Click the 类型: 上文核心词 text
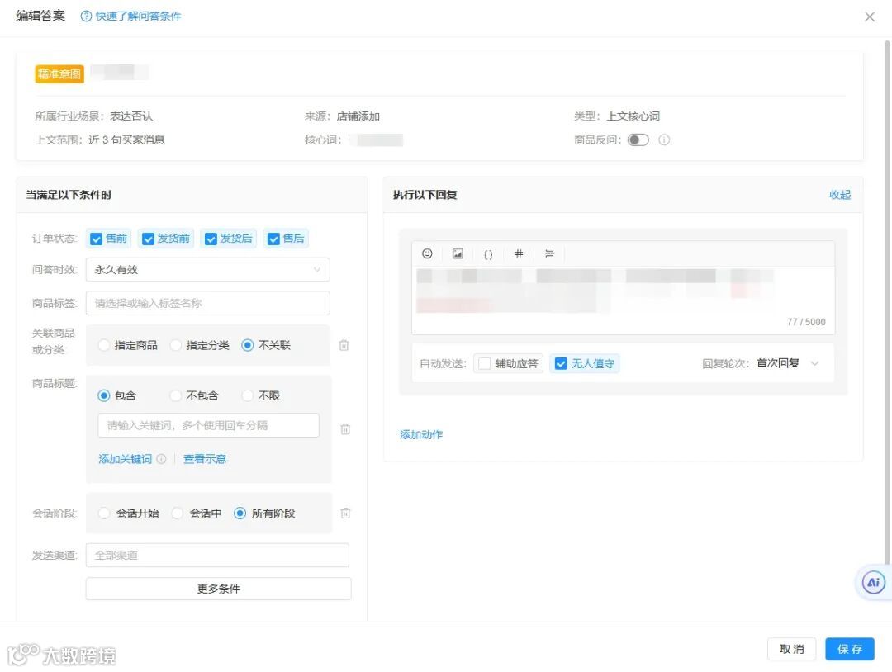Viewport: 892px width, 672px height. click(617, 116)
